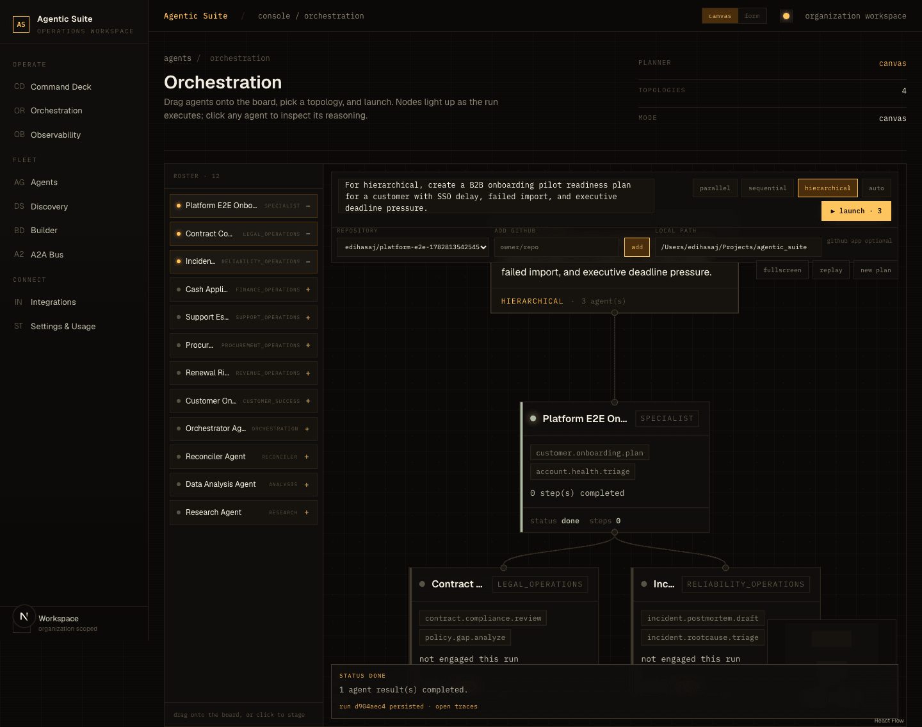922x727 pixels.
Task: Enter fullscreen canvas mode
Action: [x=782, y=270]
